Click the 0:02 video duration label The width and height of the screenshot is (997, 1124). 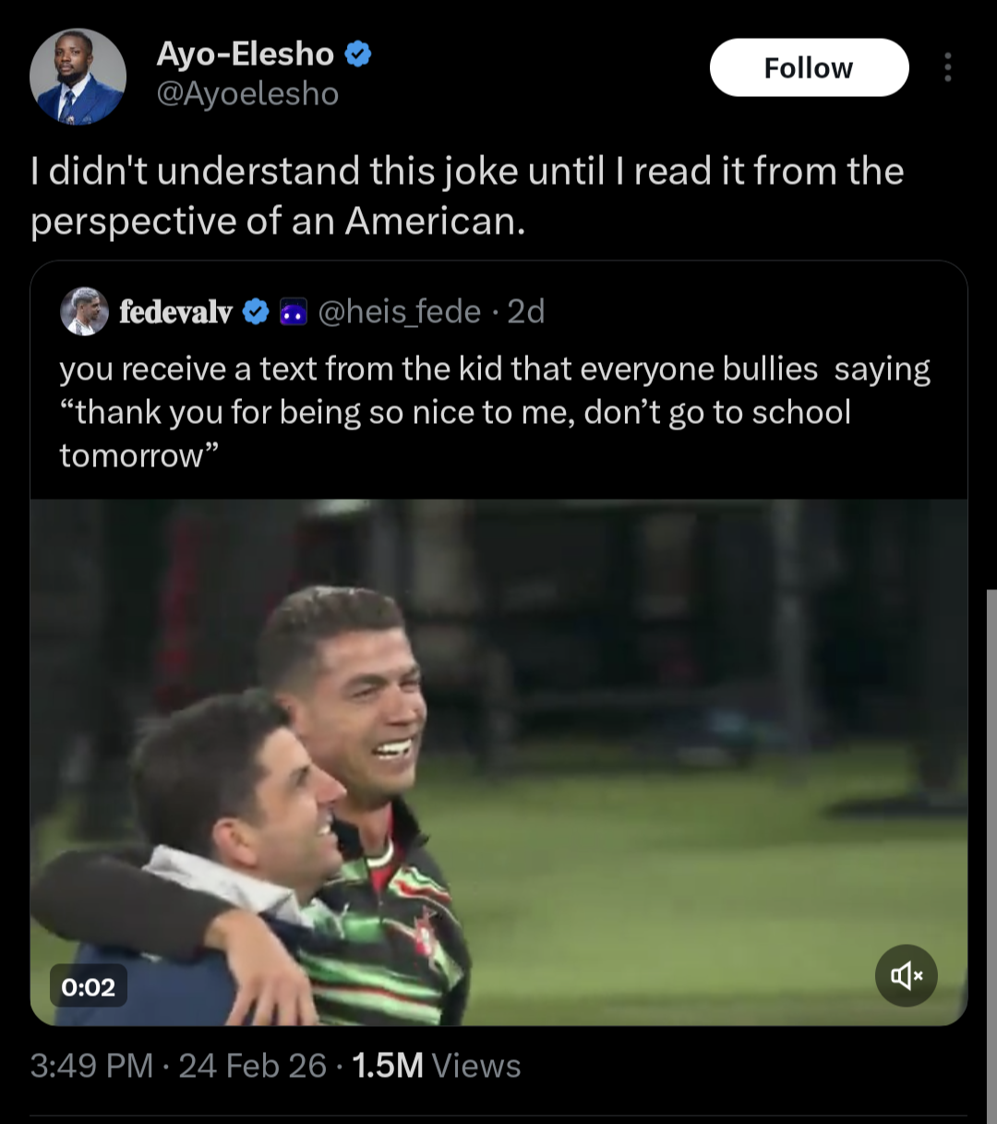[89, 987]
